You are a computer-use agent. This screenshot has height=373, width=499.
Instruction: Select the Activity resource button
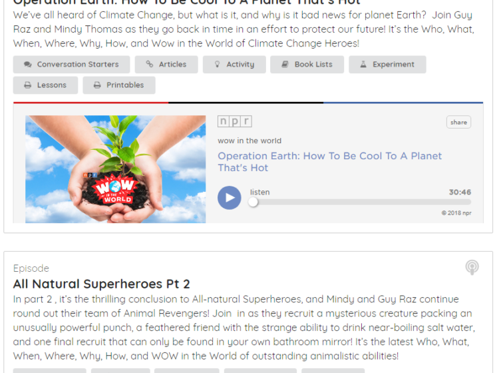click(x=234, y=65)
